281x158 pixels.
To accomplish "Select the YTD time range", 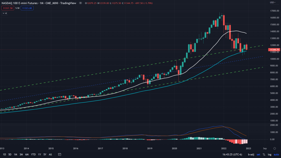I will coord(33,154).
